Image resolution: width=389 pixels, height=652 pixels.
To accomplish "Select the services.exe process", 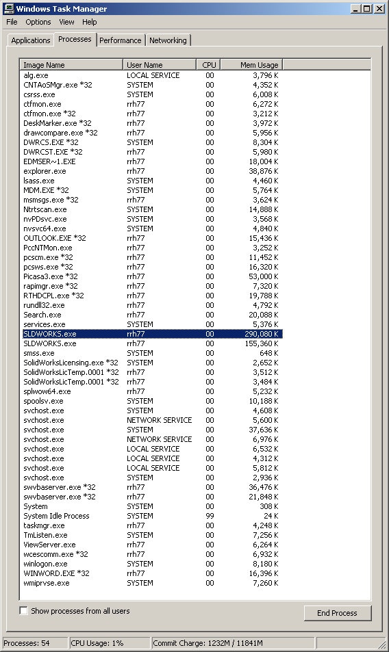I will [153, 324].
